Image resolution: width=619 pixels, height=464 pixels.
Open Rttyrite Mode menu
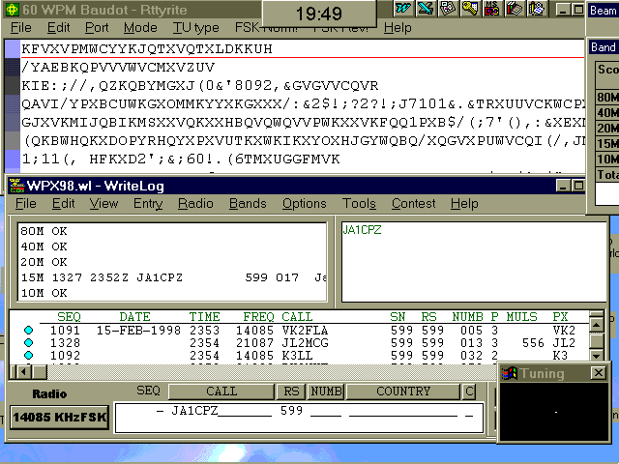point(140,28)
